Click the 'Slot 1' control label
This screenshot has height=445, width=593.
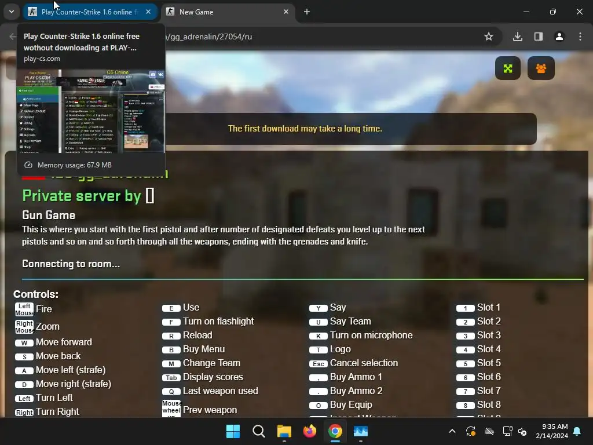click(x=489, y=307)
